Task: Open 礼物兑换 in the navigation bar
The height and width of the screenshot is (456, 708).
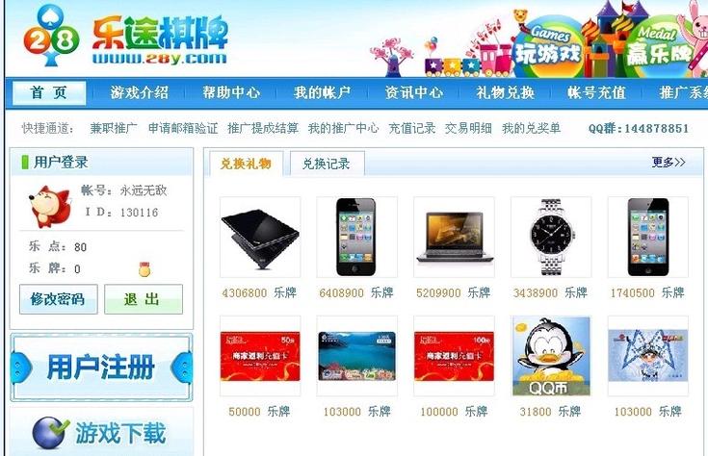Action: click(506, 92)
